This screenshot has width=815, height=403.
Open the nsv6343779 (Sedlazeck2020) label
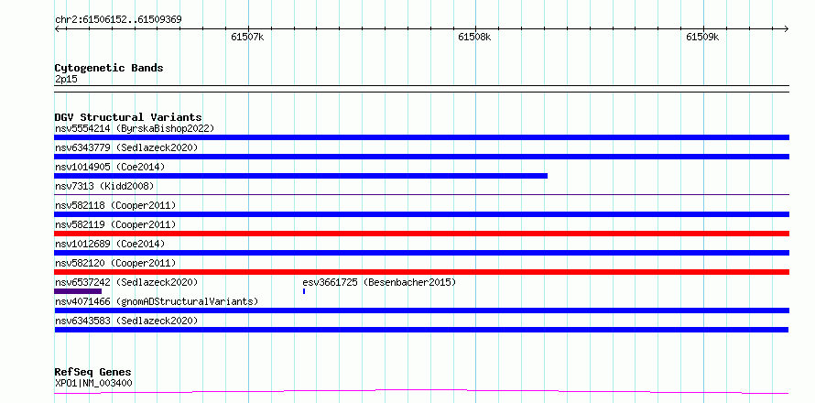click(x=126, y=147)
